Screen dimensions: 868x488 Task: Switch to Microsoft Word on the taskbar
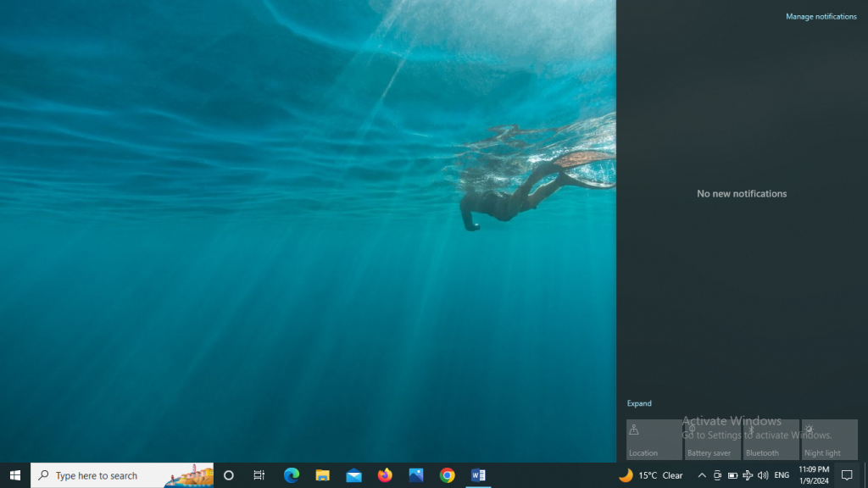click(x=478, y=475)
